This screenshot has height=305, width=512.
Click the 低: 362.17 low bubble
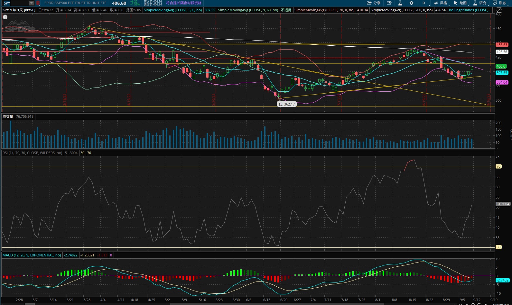coord(286,104)
